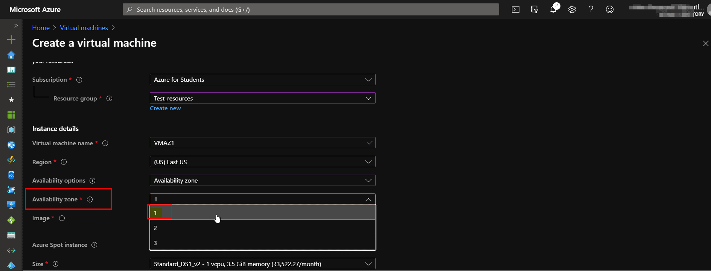Open Cloud Shell from the top bar
The width and height of the screenshot is (711, 271).
516,9
